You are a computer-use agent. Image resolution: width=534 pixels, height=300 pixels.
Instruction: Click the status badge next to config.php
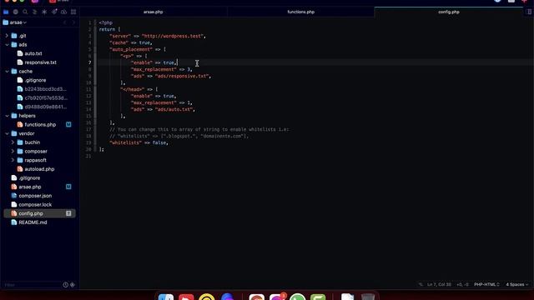(68, 213)
